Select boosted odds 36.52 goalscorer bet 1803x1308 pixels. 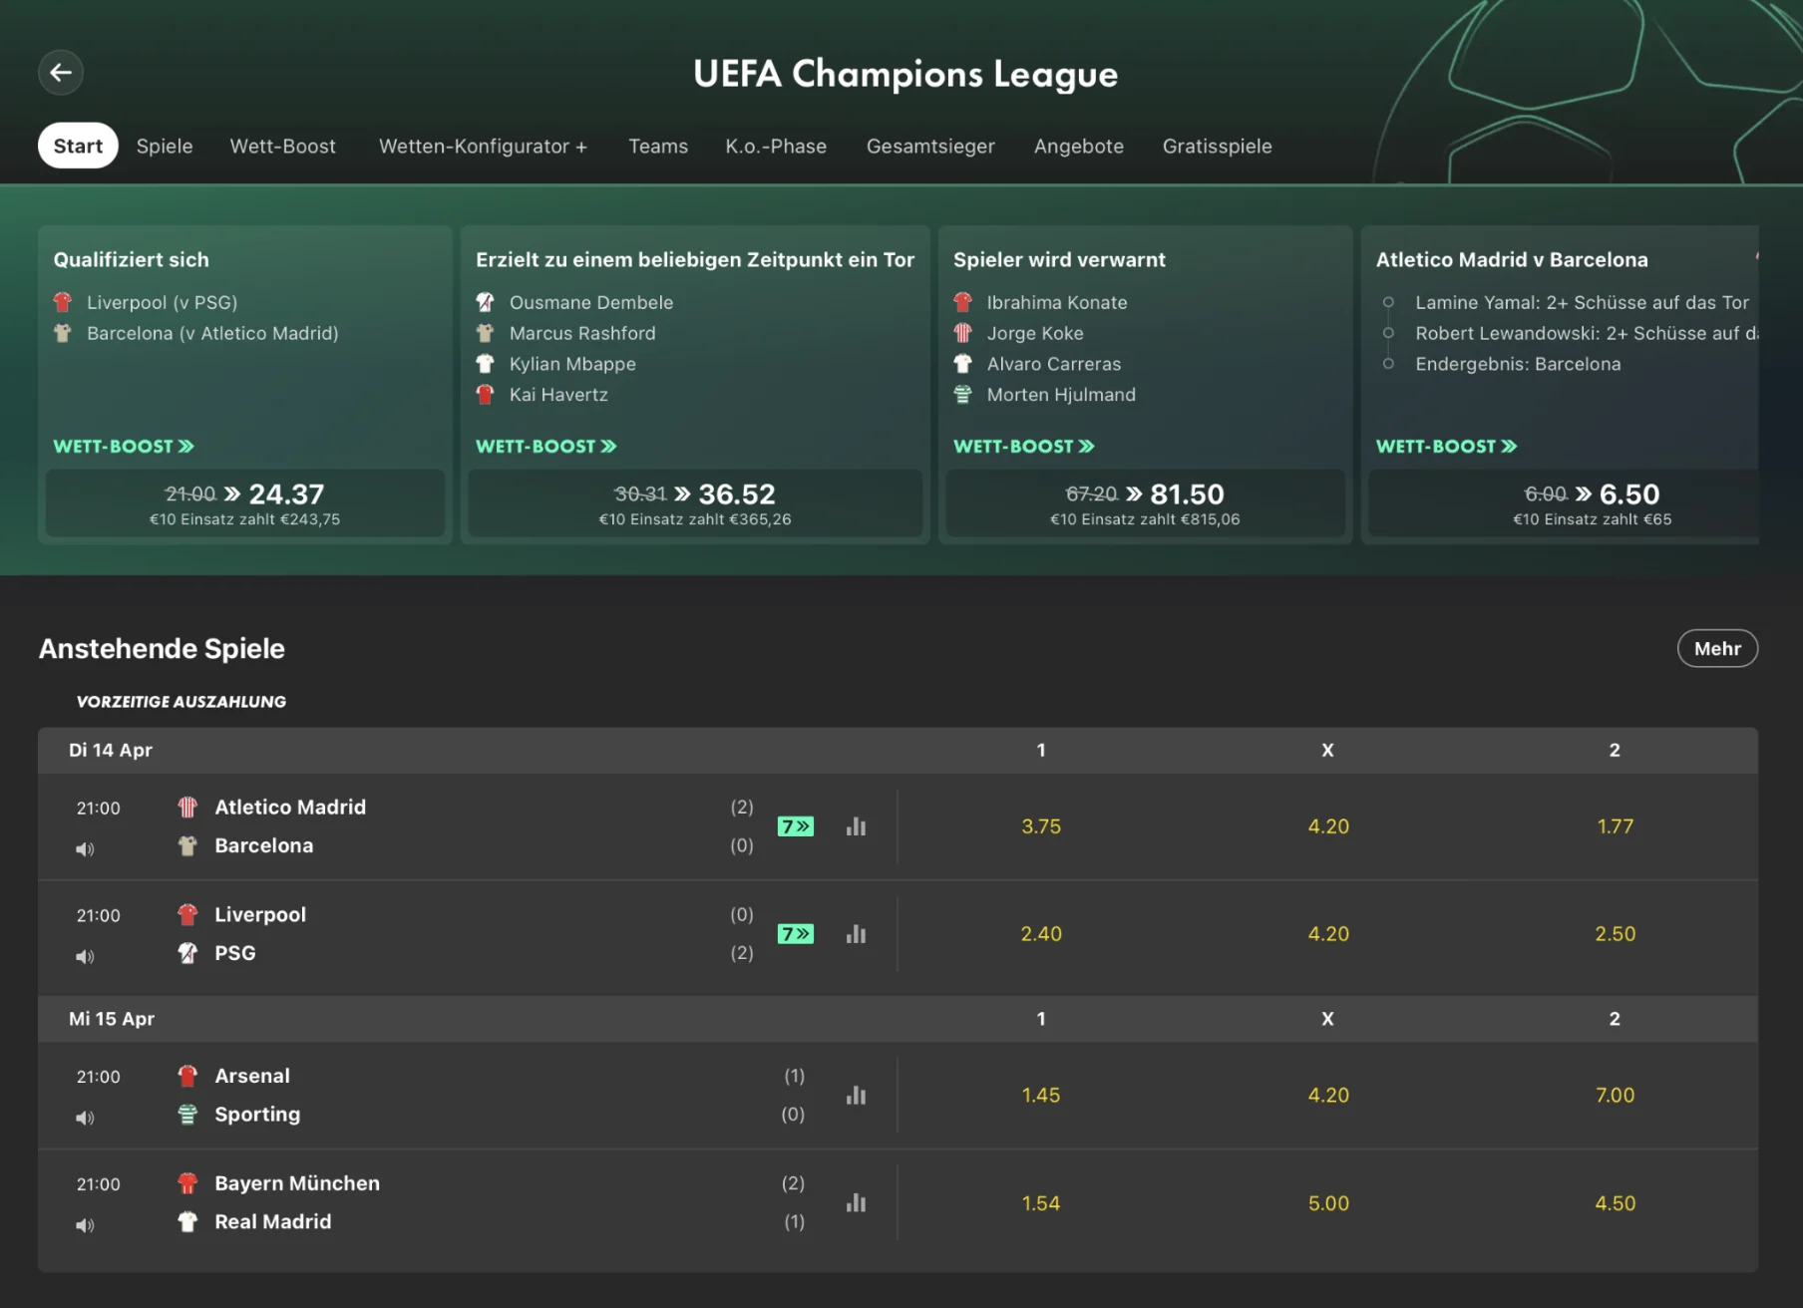point(695,503)
